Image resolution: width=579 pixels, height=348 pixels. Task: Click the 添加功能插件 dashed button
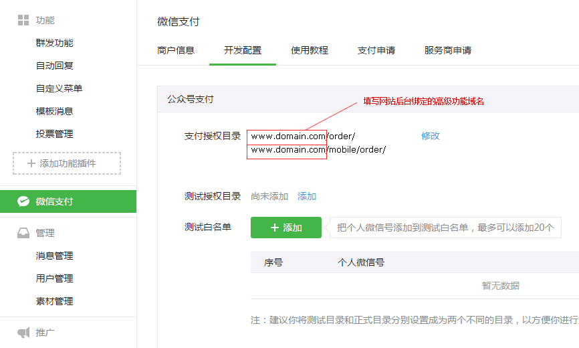[x=67, y=163]
